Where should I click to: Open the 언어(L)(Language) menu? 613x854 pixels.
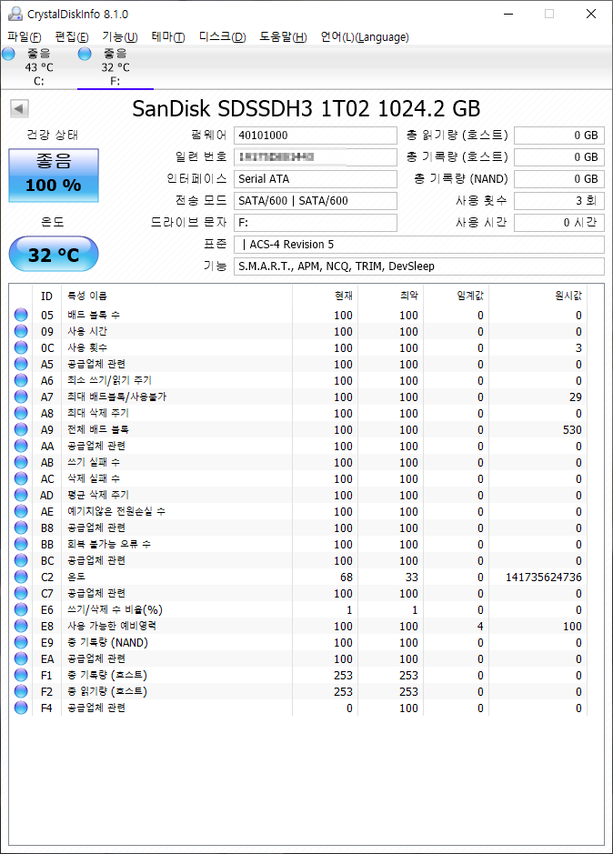point(365,37)
